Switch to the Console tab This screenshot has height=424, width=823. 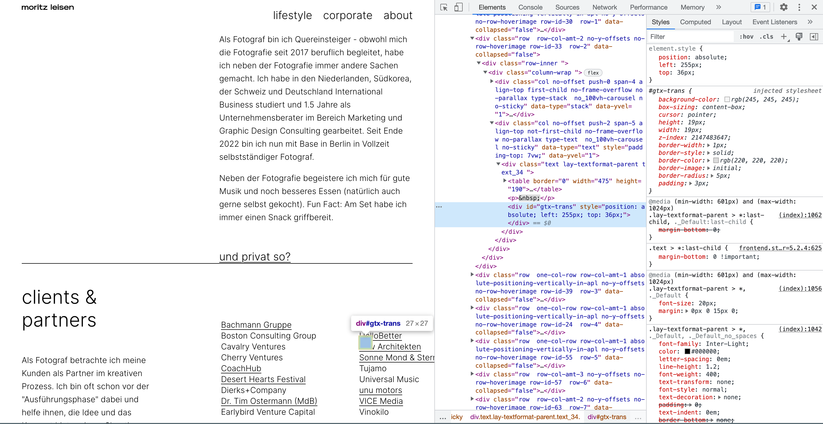[530, 7]
